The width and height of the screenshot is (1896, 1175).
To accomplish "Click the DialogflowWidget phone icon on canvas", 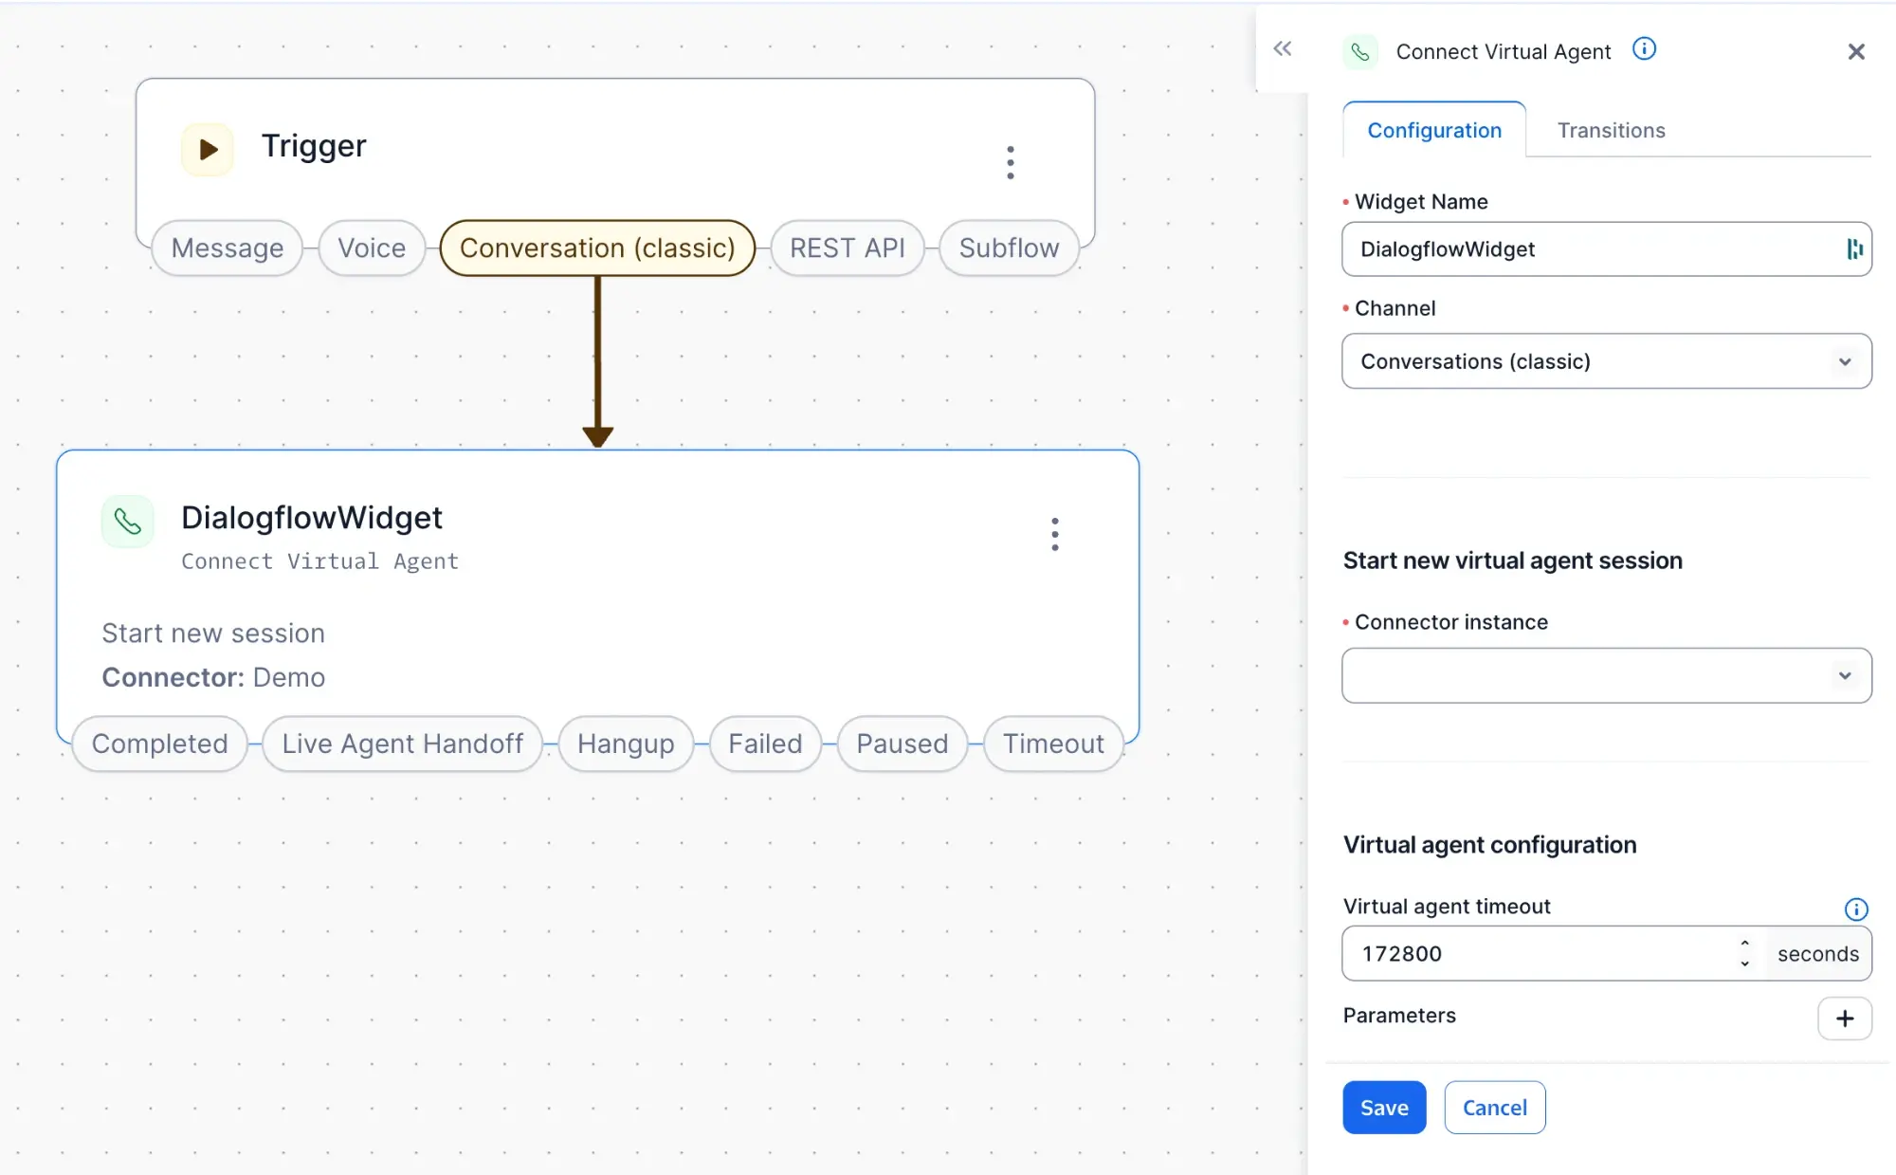I will 128,521.
